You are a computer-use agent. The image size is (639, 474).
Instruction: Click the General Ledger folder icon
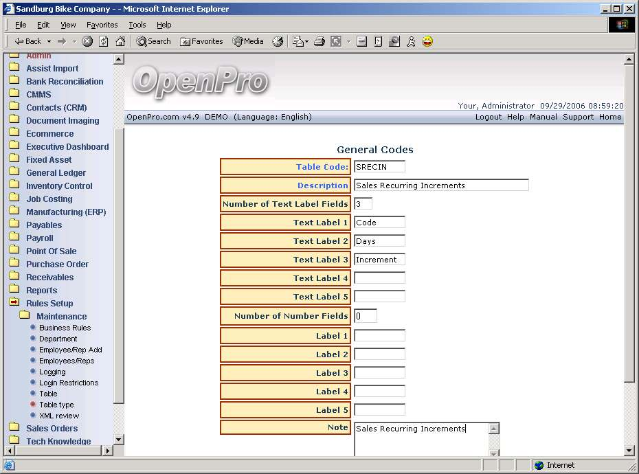pyautogui.click(x=14, y=172)
